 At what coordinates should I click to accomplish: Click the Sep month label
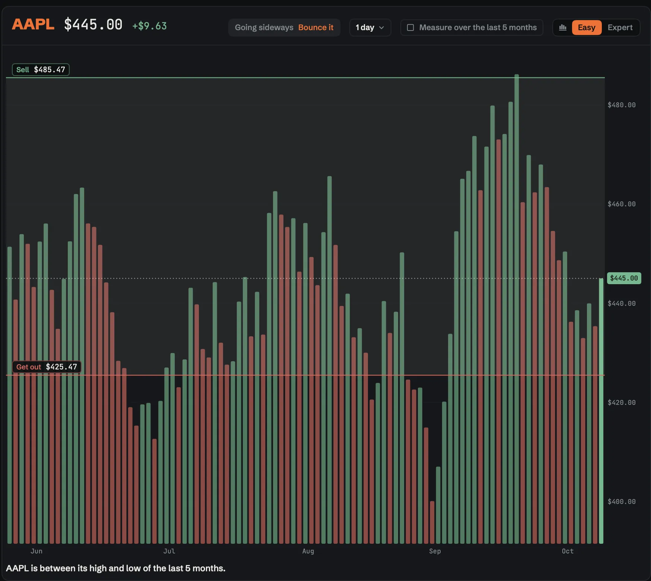tap(435, 551)
